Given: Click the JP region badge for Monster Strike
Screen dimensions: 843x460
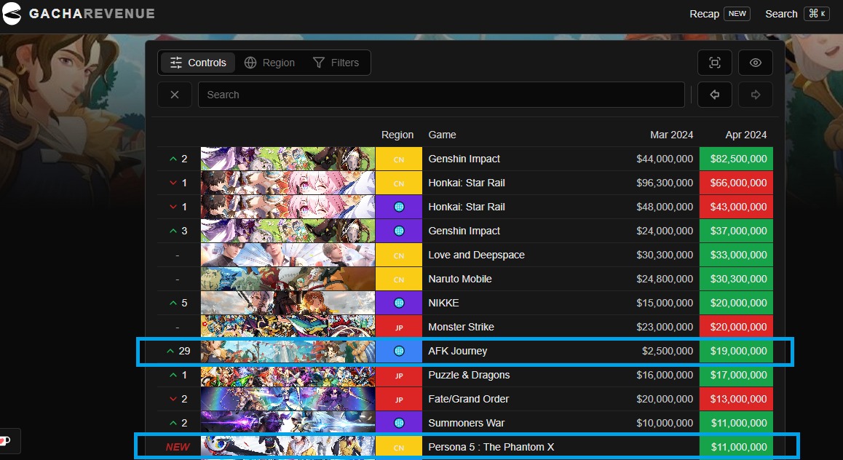Looking at the screenshot, I should coord(399,328).
